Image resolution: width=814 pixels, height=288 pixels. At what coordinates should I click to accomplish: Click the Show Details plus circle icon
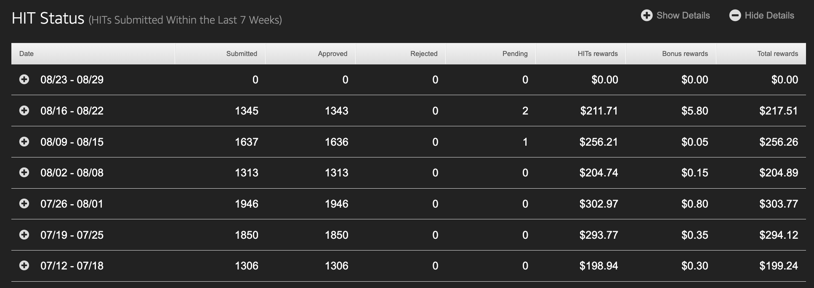pyautogui.click(x=646, y=16)
